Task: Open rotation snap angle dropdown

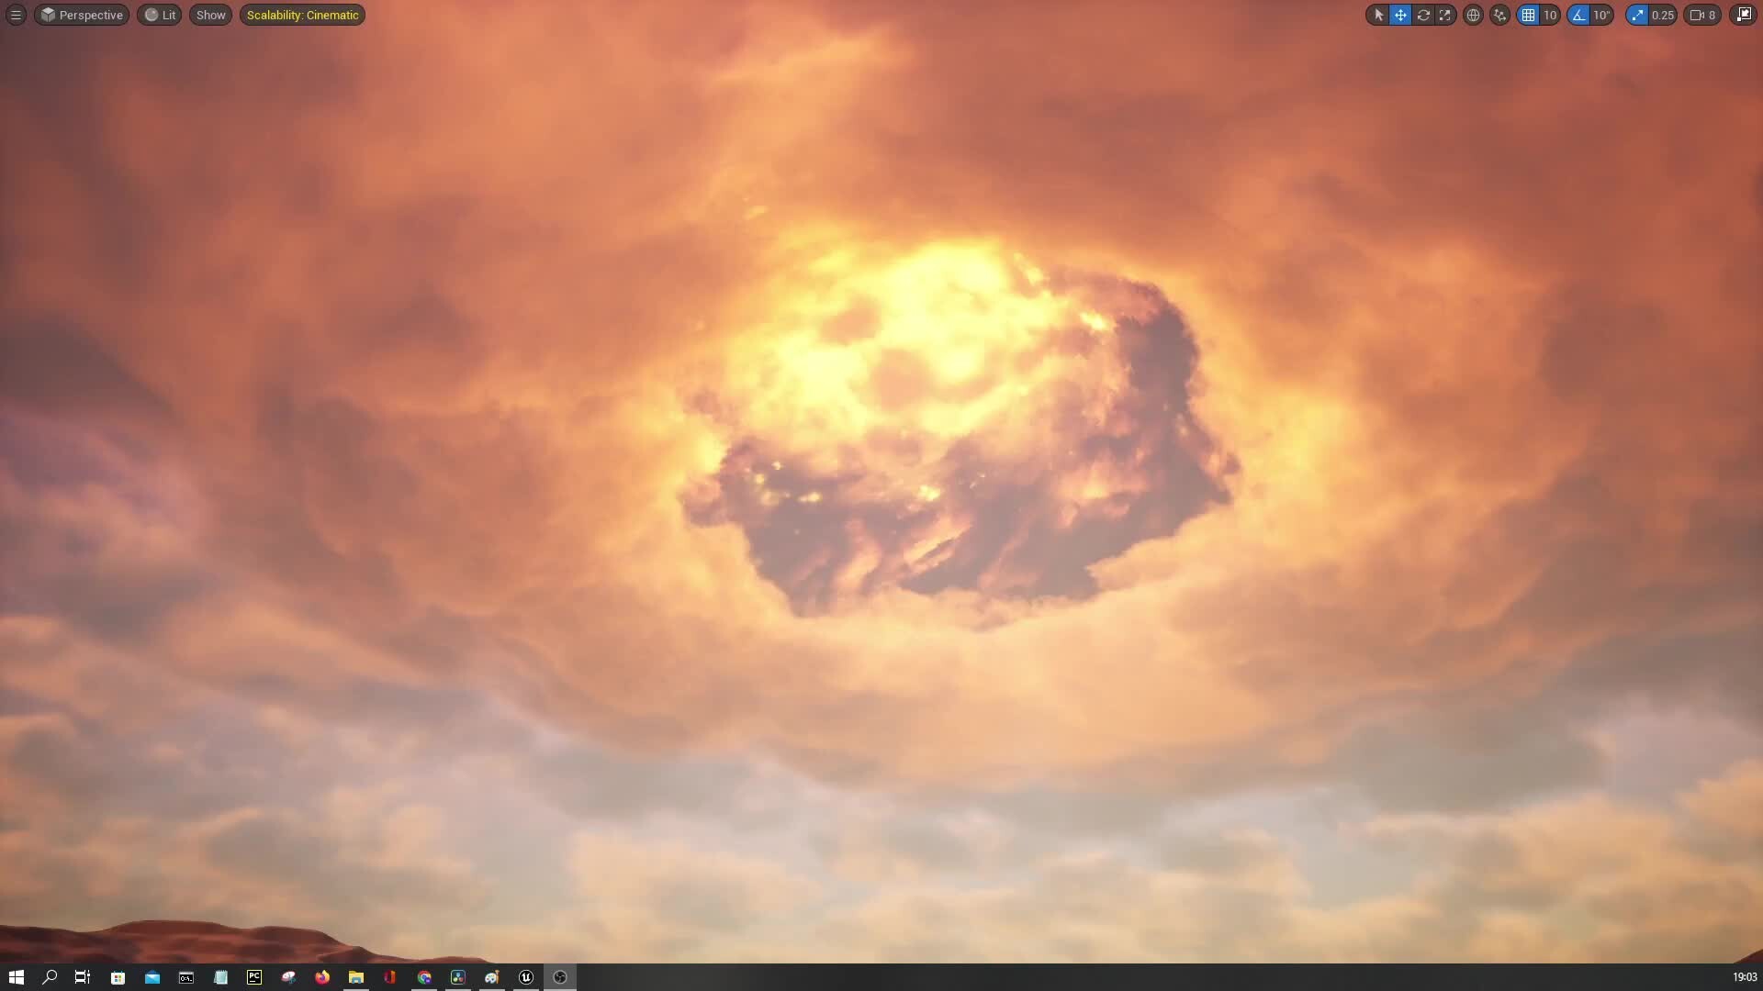Action: (x=1601, y=15)
